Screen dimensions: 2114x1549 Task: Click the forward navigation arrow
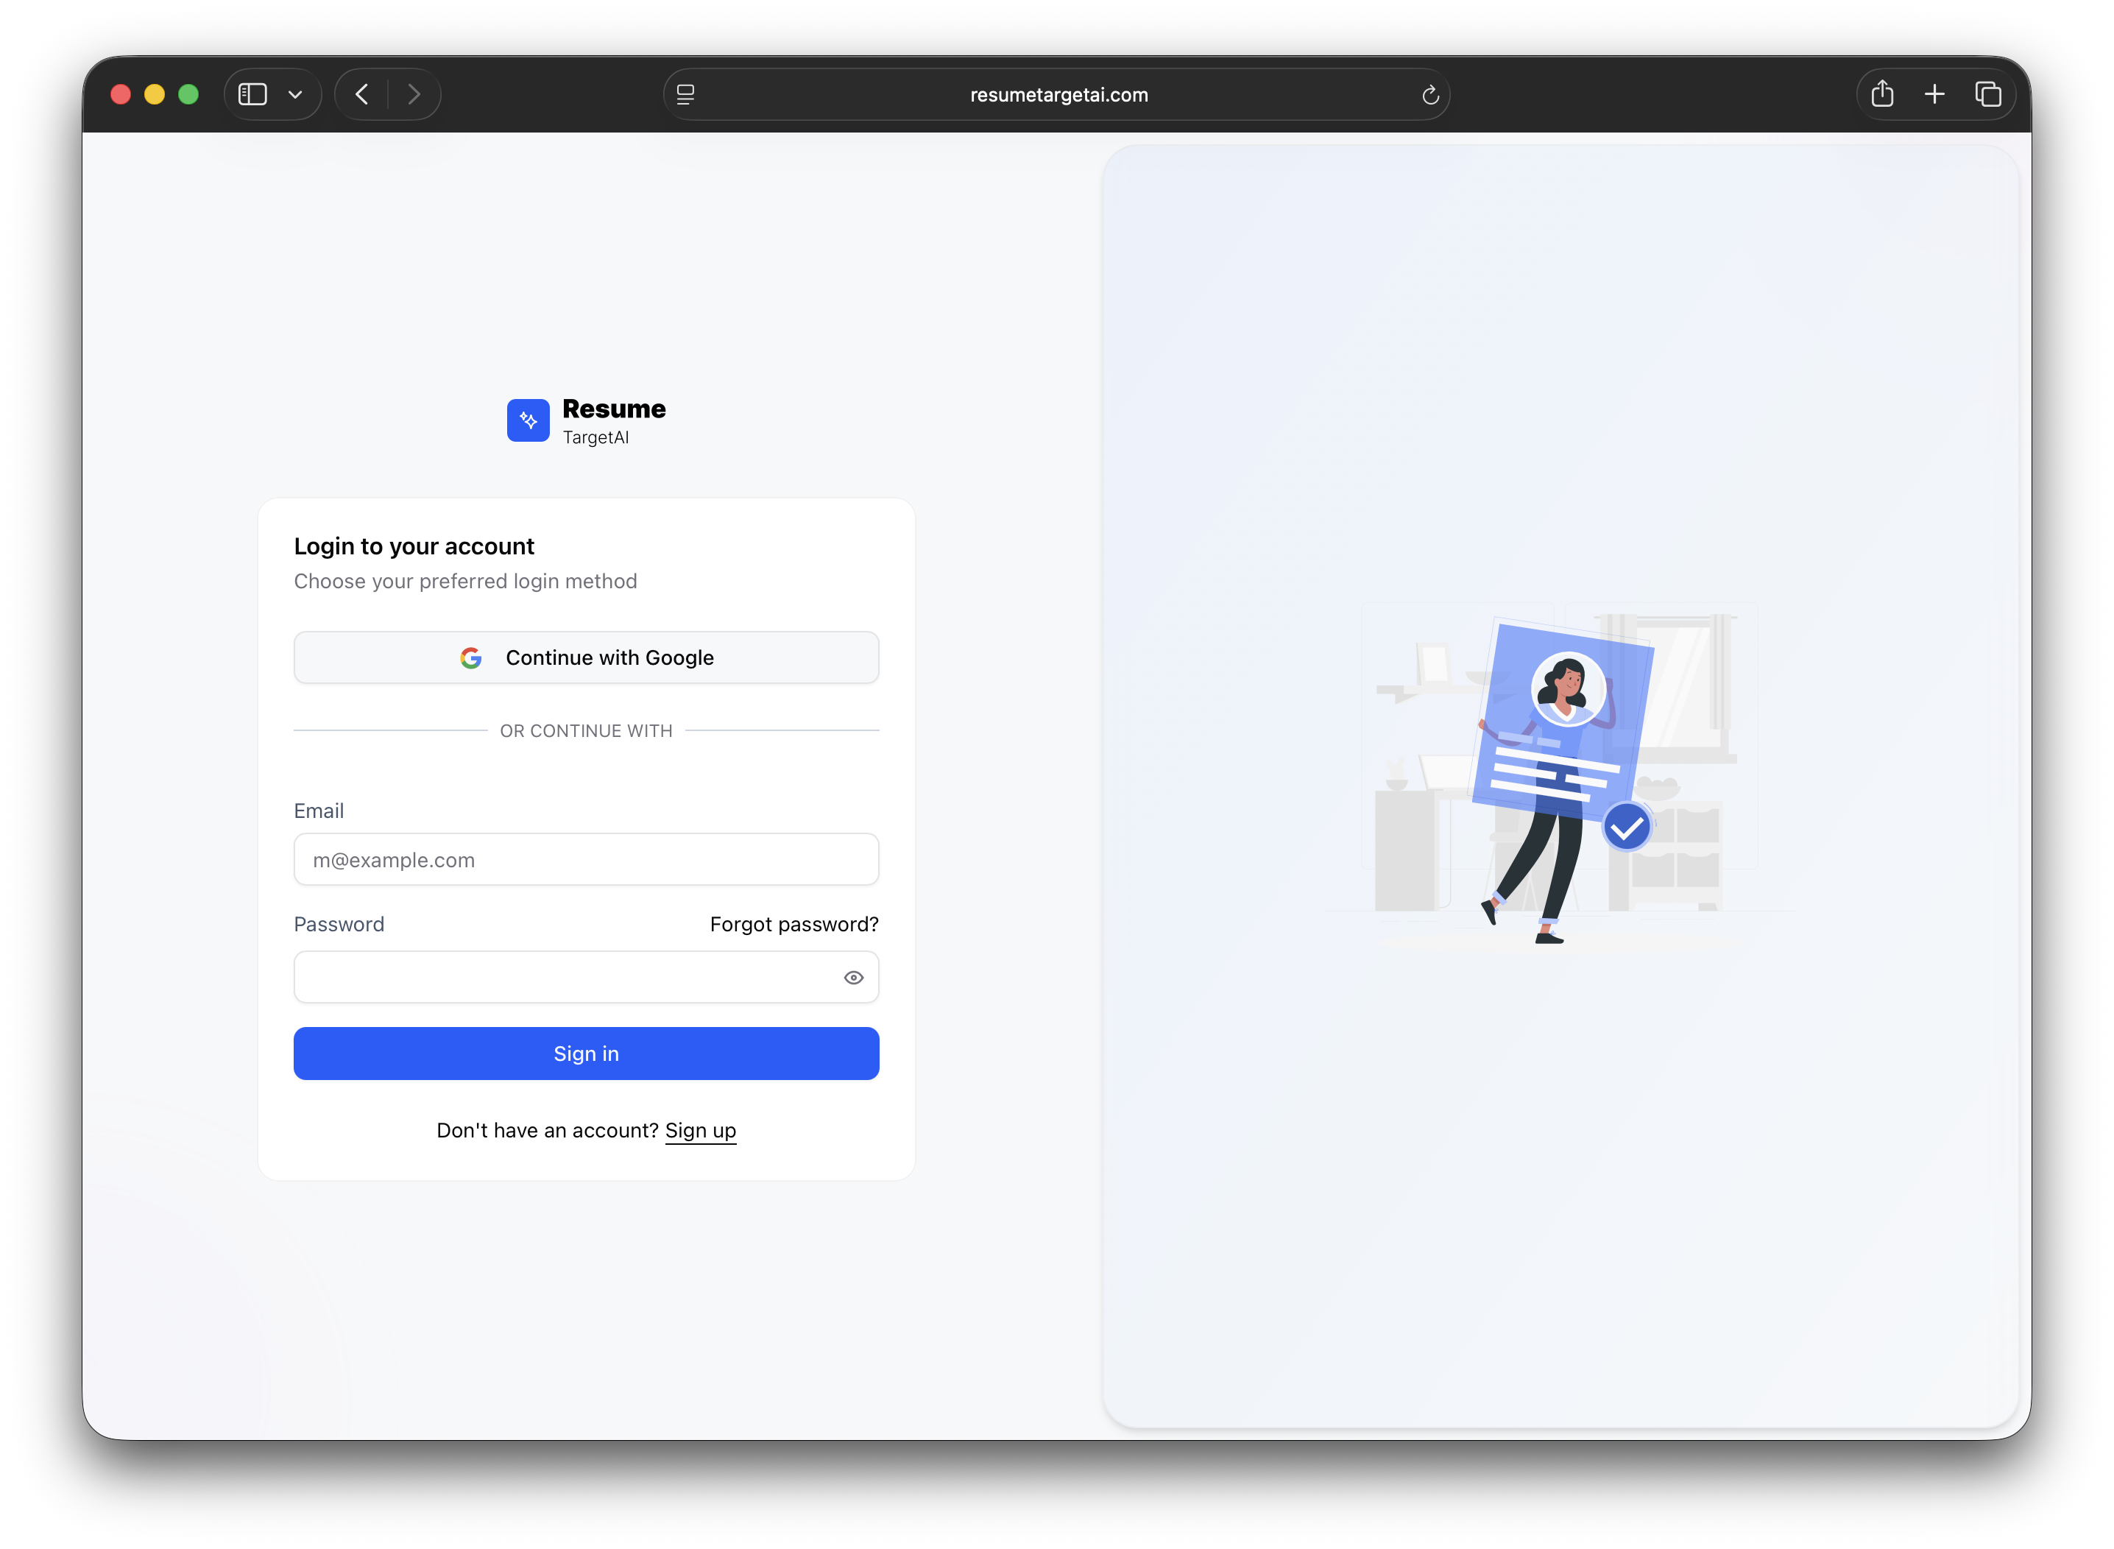click(x=414, y=93)
